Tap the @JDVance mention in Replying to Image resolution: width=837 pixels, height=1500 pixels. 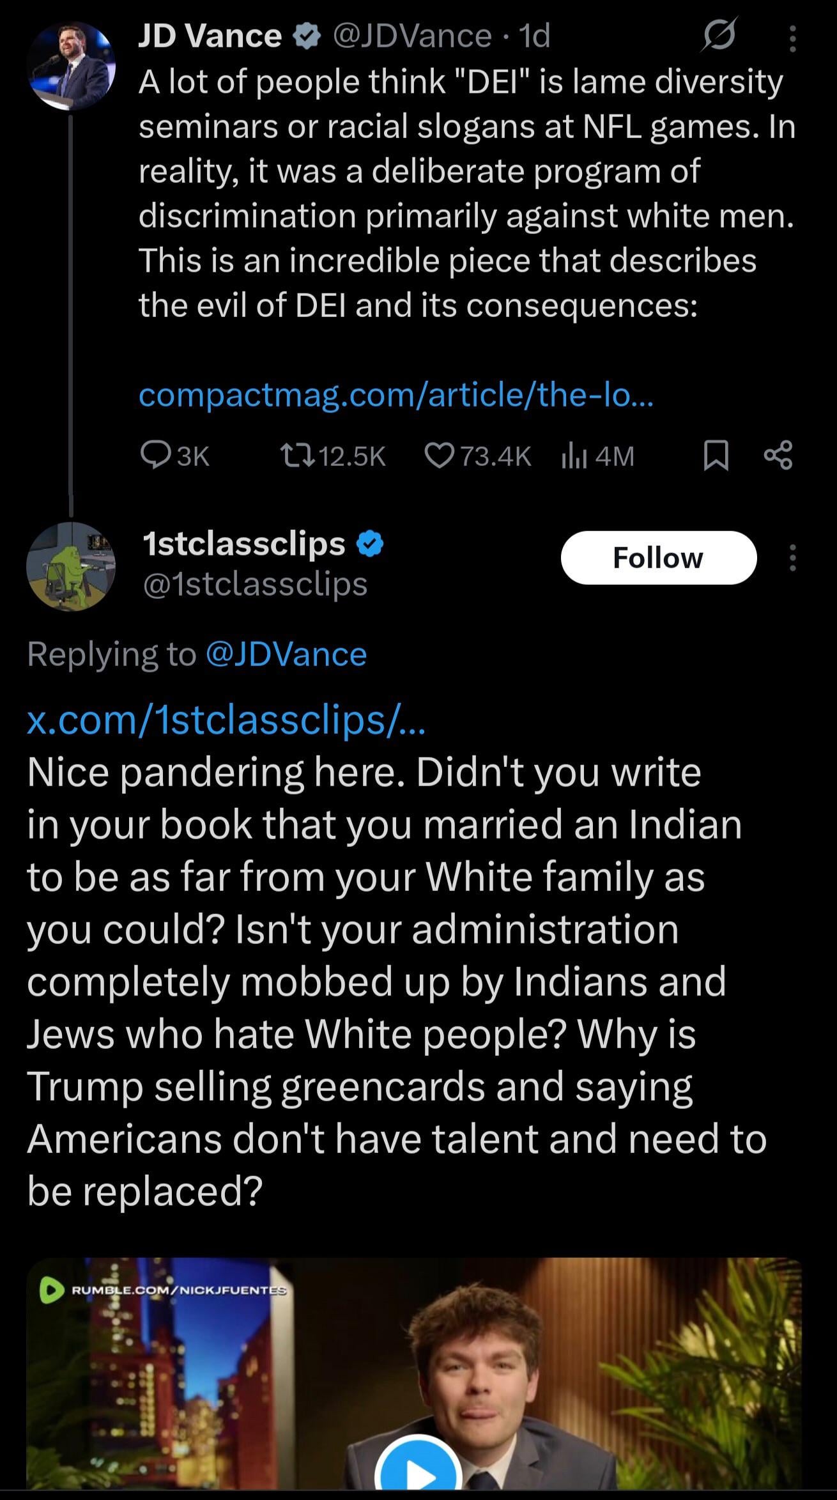tap(286, 654)
